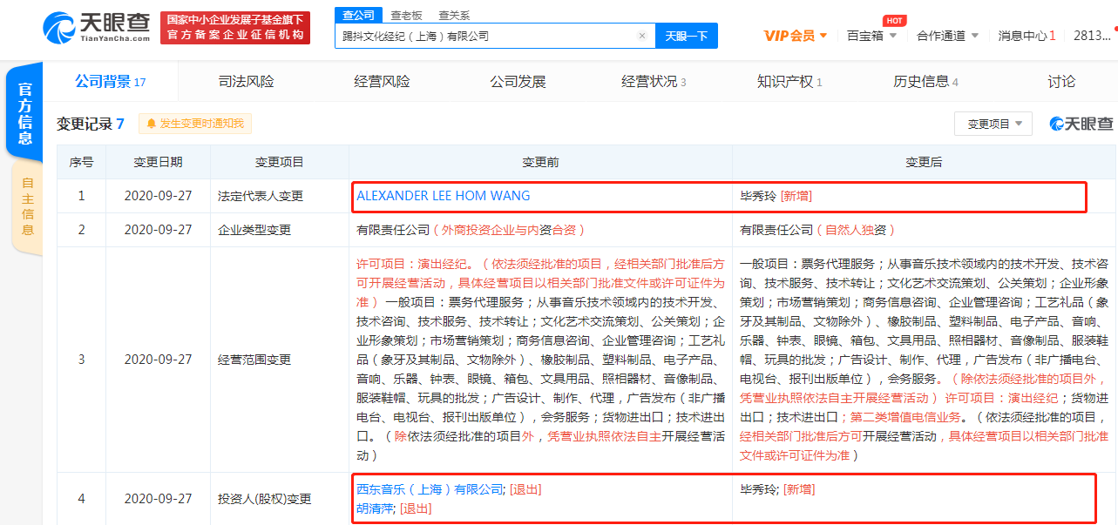Image resolution: width=1118 pixels, height=525 pixels.
Task: Switch to the 查老板 search tab
Action: click(406, 15)
